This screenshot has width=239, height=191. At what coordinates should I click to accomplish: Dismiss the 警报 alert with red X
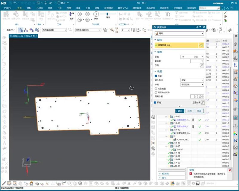(229, 170)
